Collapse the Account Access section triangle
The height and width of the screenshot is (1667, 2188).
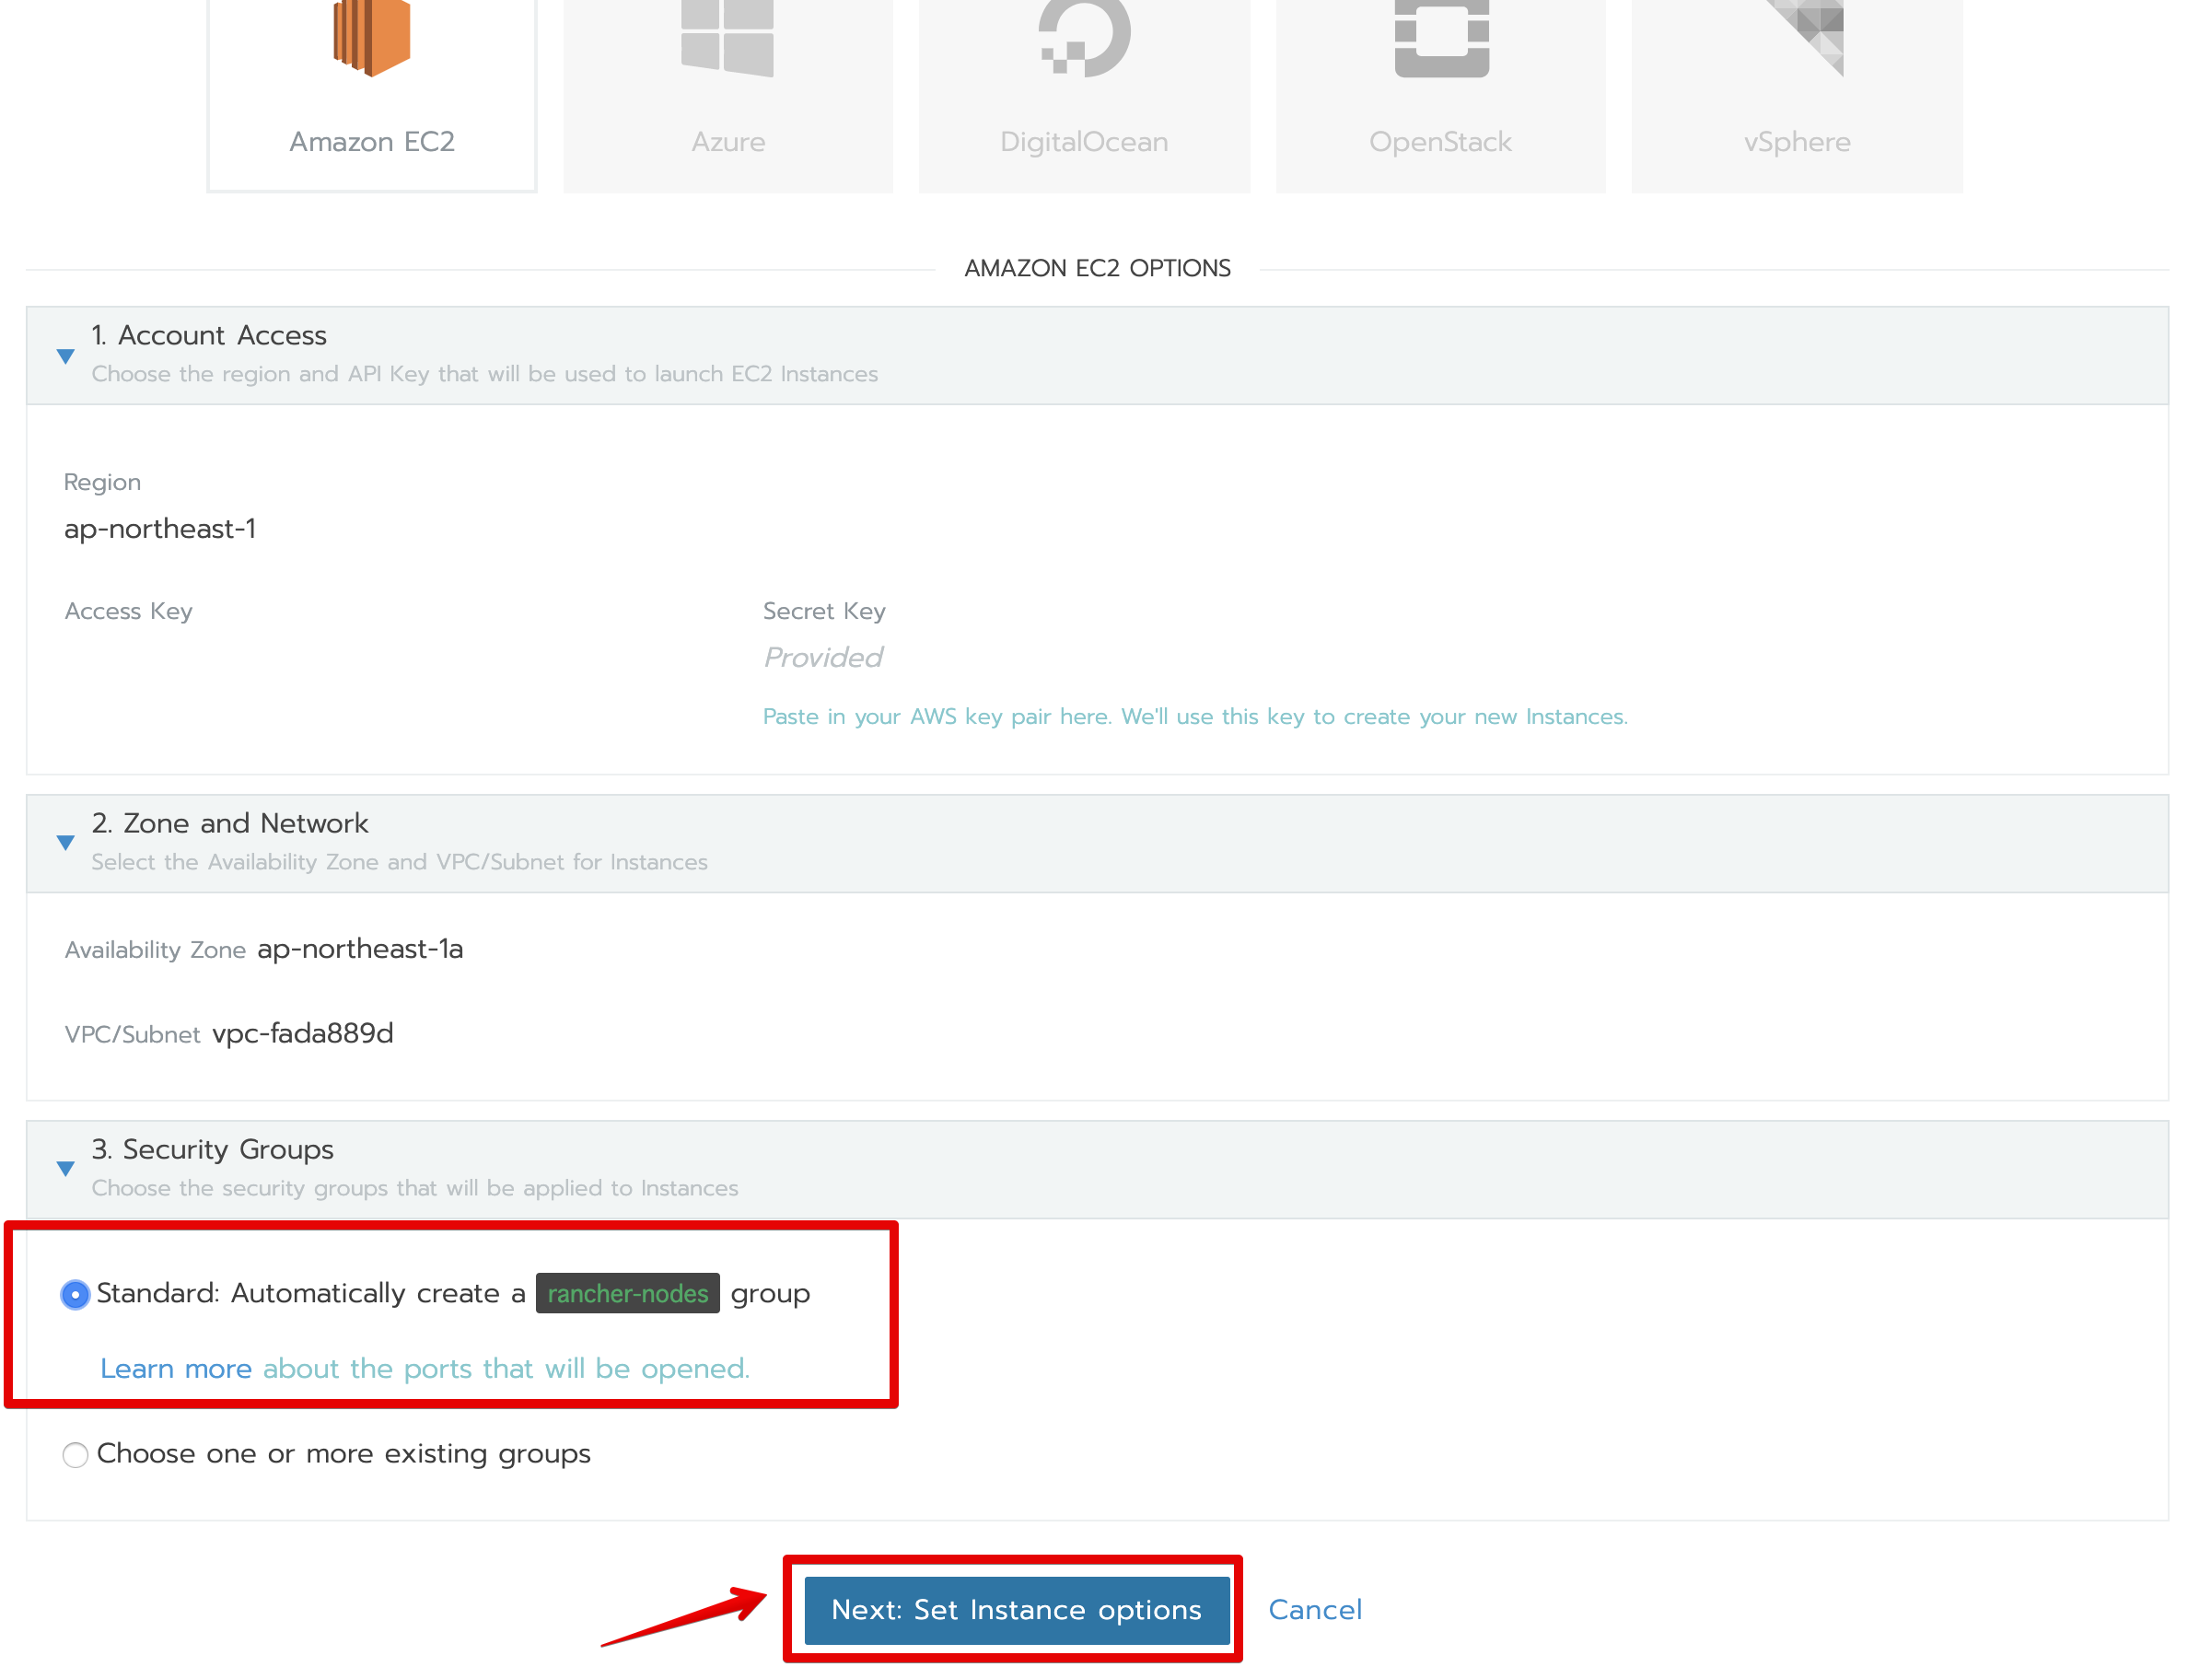[65, 356]
